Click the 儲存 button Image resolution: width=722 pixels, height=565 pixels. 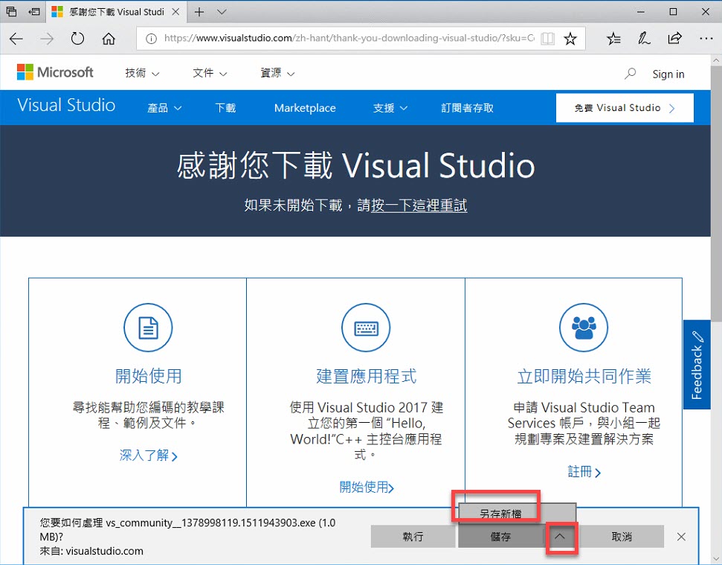coord(500,537)
